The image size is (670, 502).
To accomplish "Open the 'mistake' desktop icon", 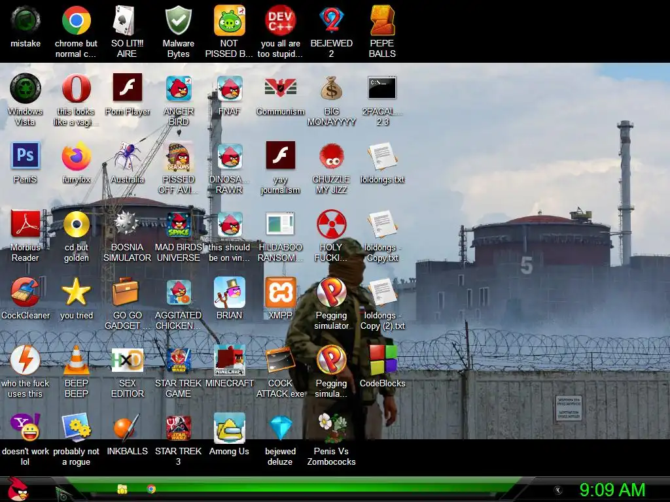I will [x=26, y=20].
